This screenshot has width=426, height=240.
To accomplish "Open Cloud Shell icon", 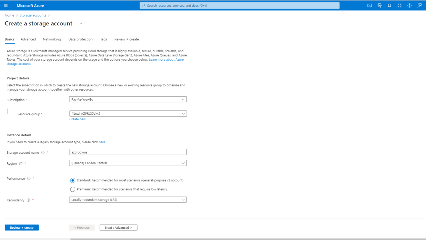I will click(369, 5).
